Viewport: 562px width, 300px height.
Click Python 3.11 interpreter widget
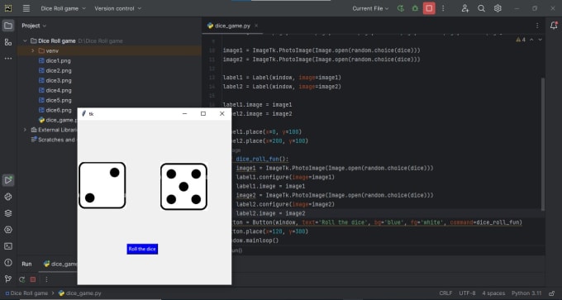point(526,293)
